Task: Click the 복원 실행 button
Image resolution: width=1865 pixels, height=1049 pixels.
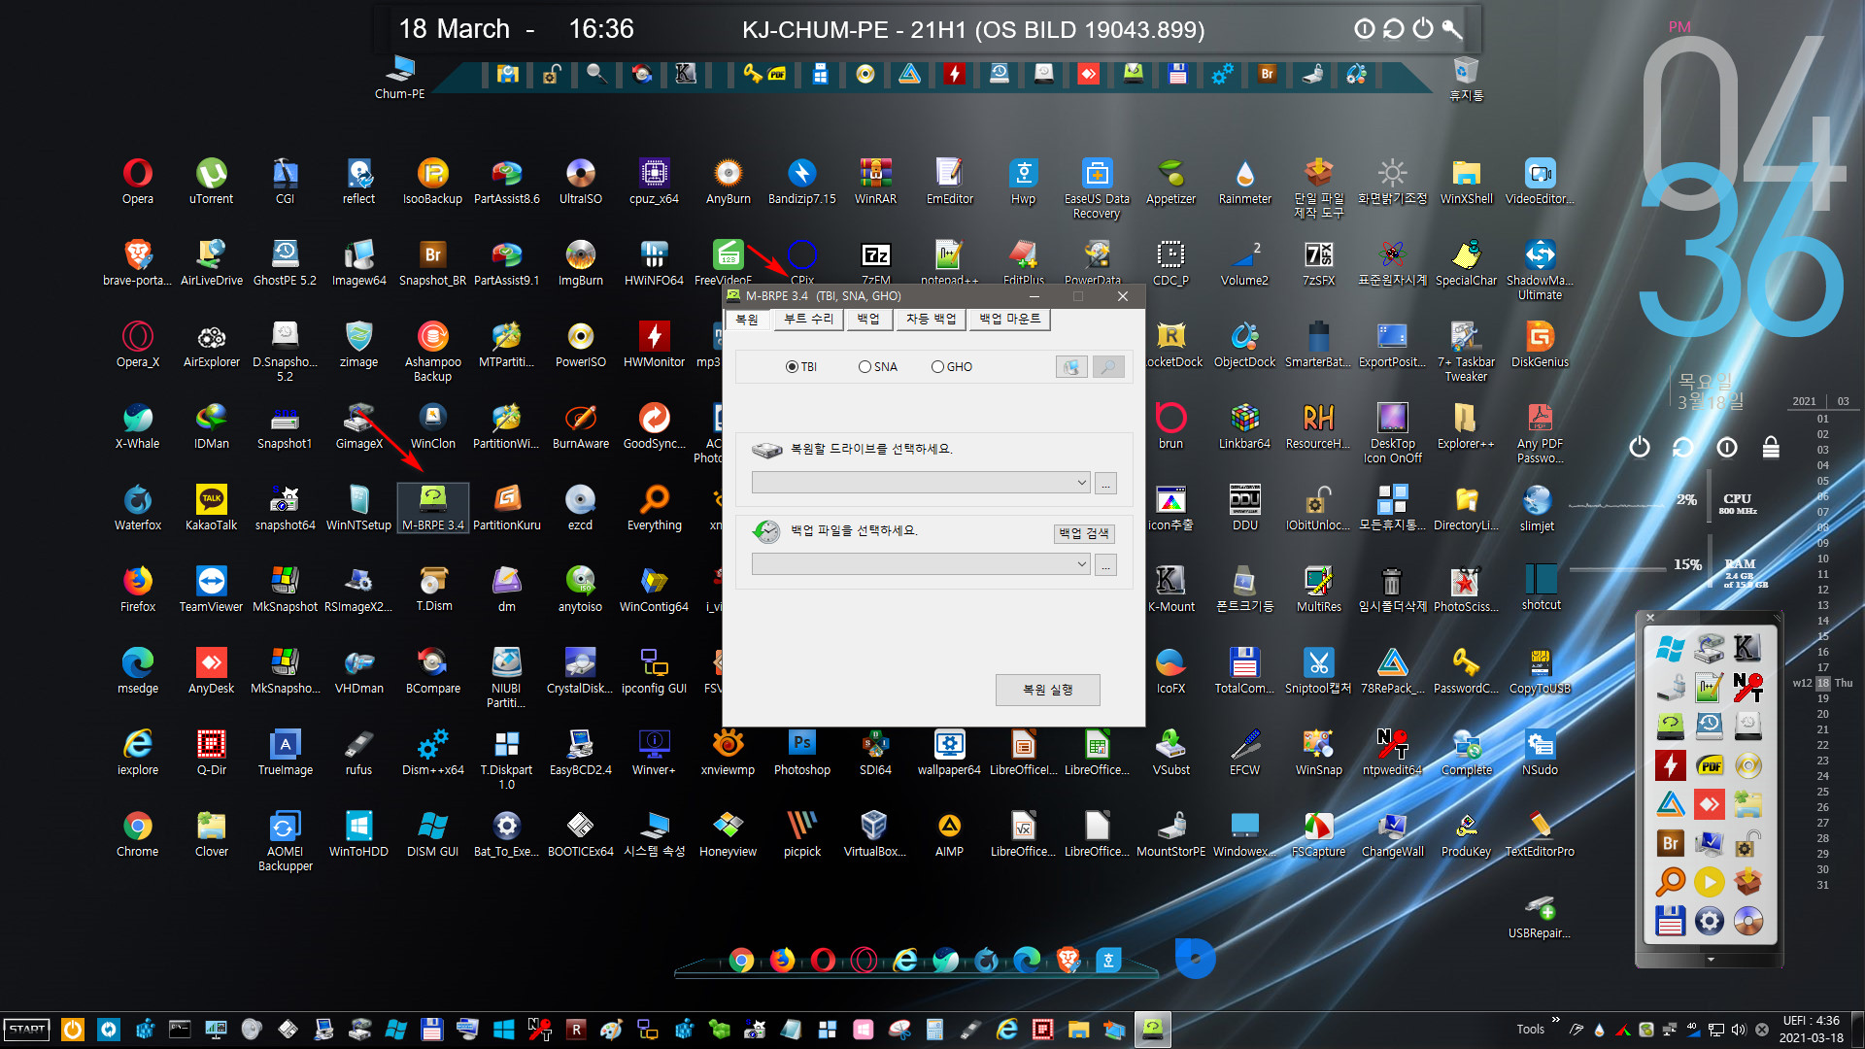Action: point(1047,690)
